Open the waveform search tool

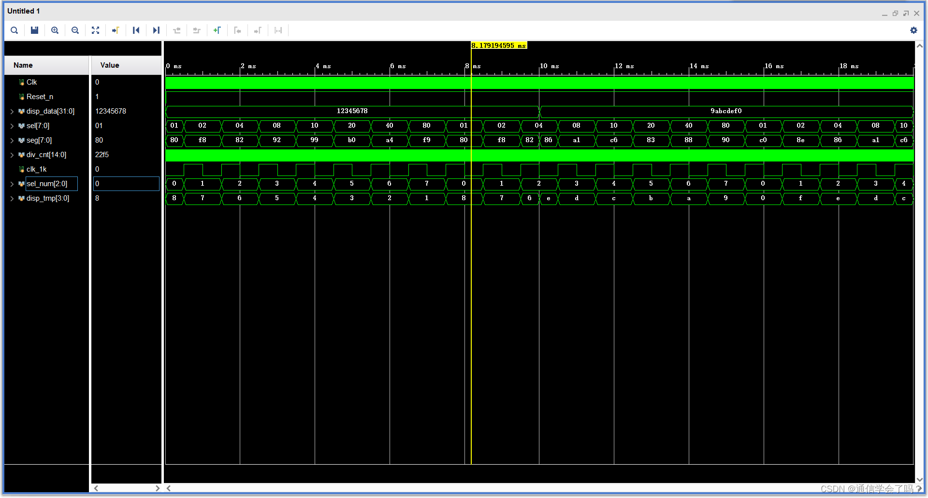(14, 30)
